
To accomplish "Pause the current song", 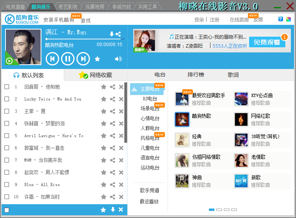I will [68, 59].
